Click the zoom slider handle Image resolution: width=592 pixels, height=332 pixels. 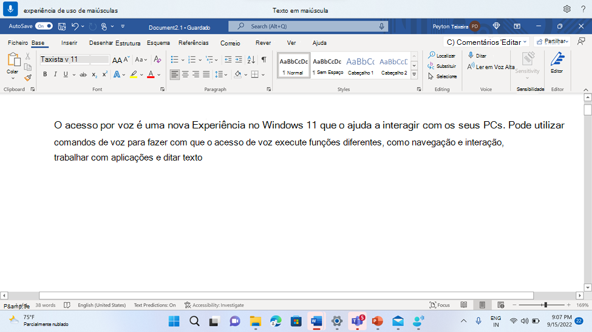click(x=546, y=305)
